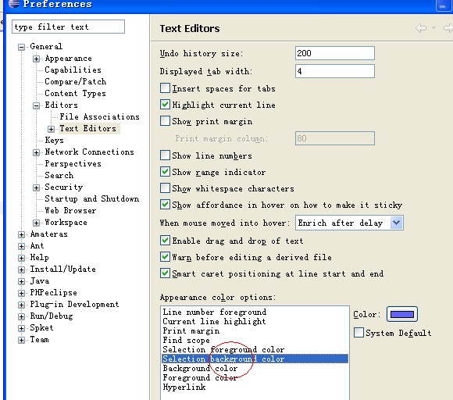This screenshot has height=400, width=453.
Task: Expand the Appearance tree node
Action: (x=36, y=59)
